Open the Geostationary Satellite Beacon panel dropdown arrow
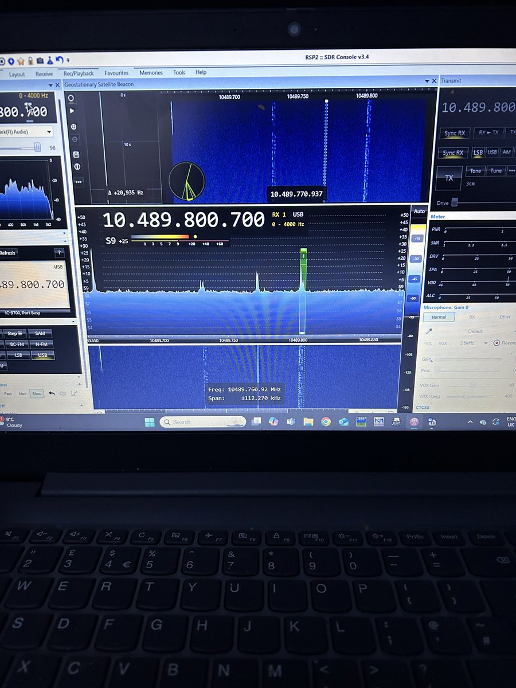This screenshot has width=516, height=688. click(x=428, y=81)
